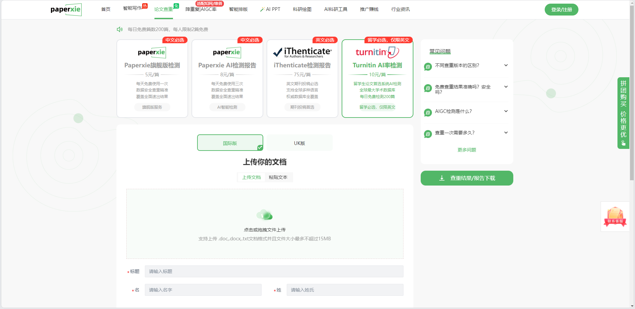The height and width of the screenshot is (309, 635).
Task: Expand the 免费查重结果准确吗 question
Action: click(506, 87)
